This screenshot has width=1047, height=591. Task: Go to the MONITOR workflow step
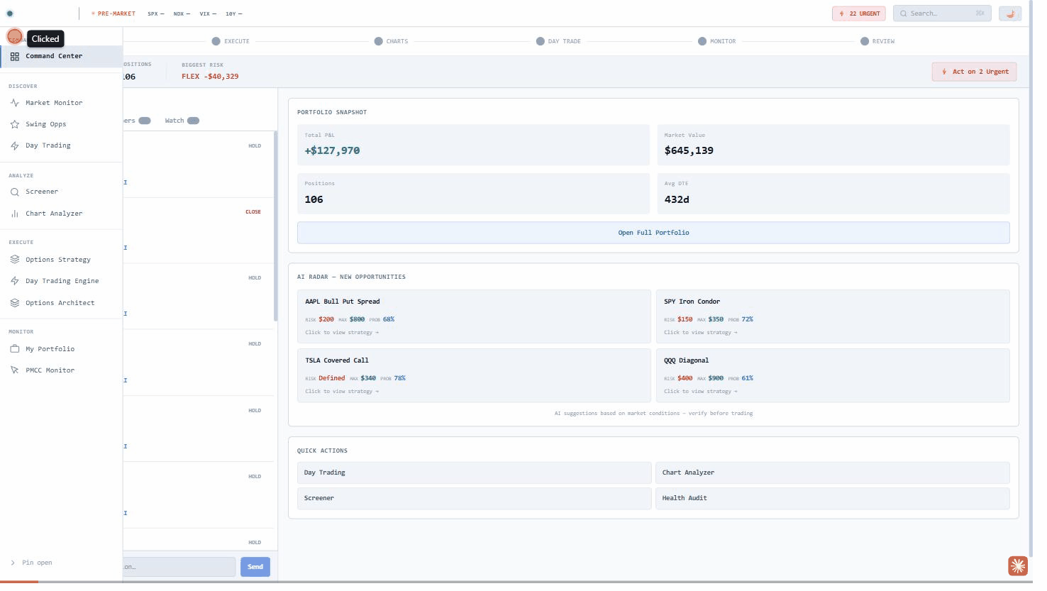pos(716,41)
